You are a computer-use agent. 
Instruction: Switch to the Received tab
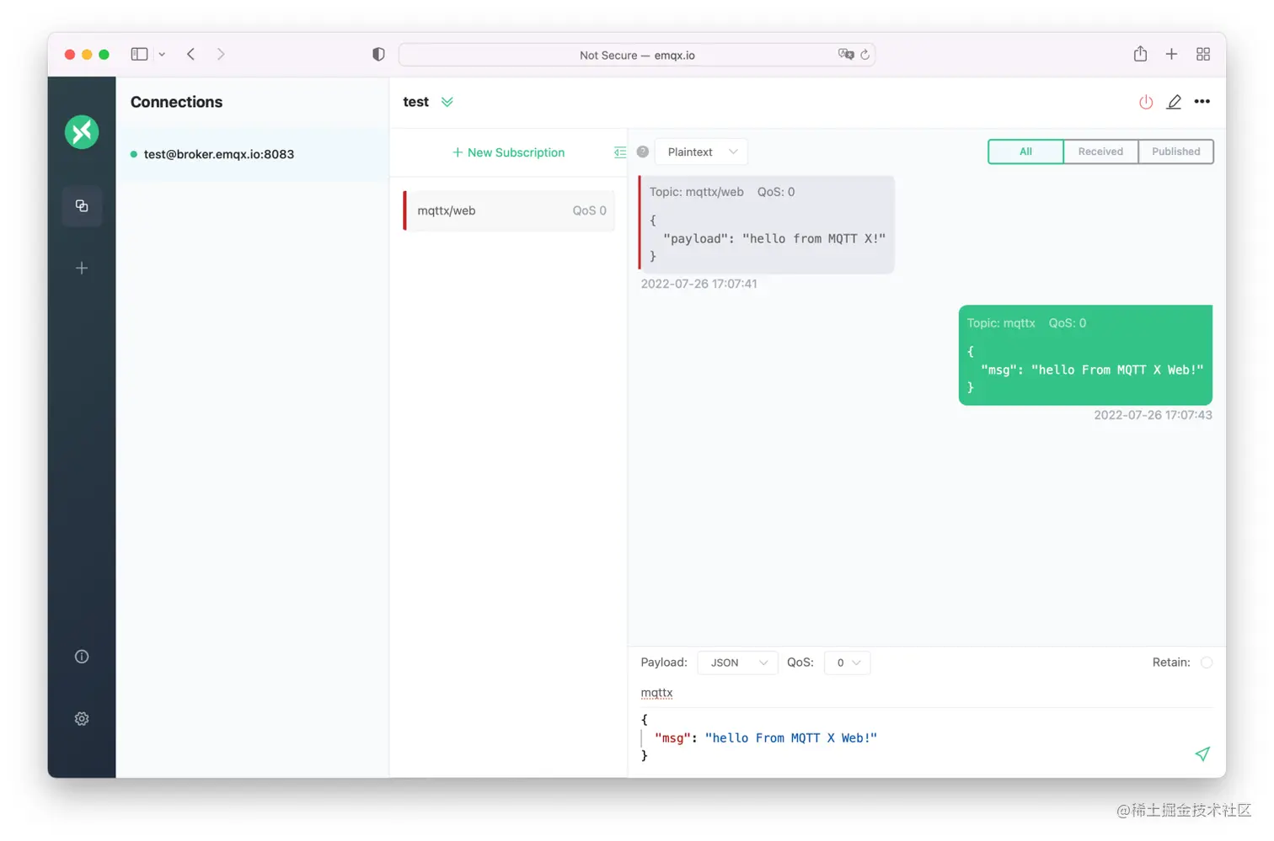click(1100, 152)
